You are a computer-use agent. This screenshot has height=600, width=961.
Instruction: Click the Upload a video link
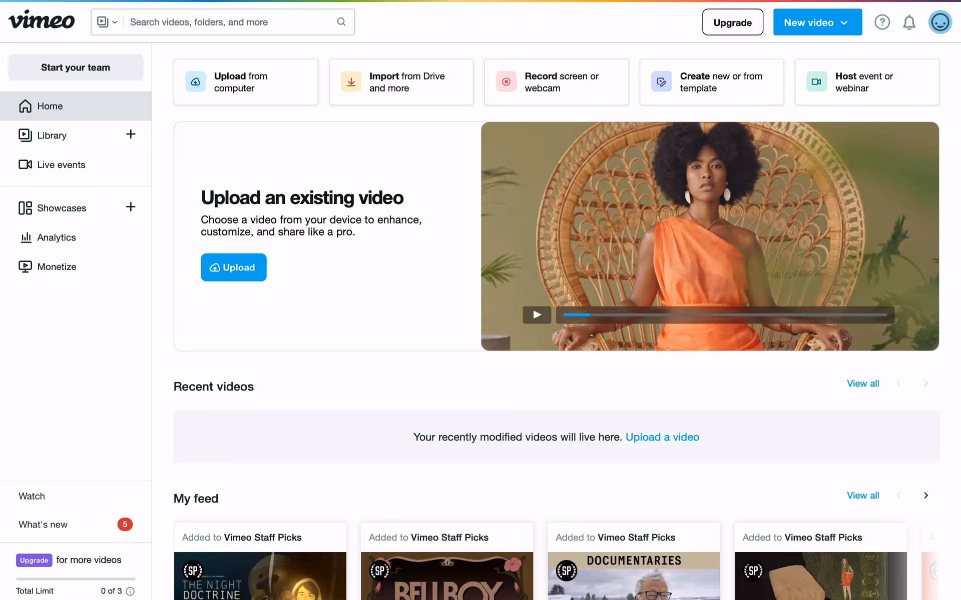[x=662, y=437]
